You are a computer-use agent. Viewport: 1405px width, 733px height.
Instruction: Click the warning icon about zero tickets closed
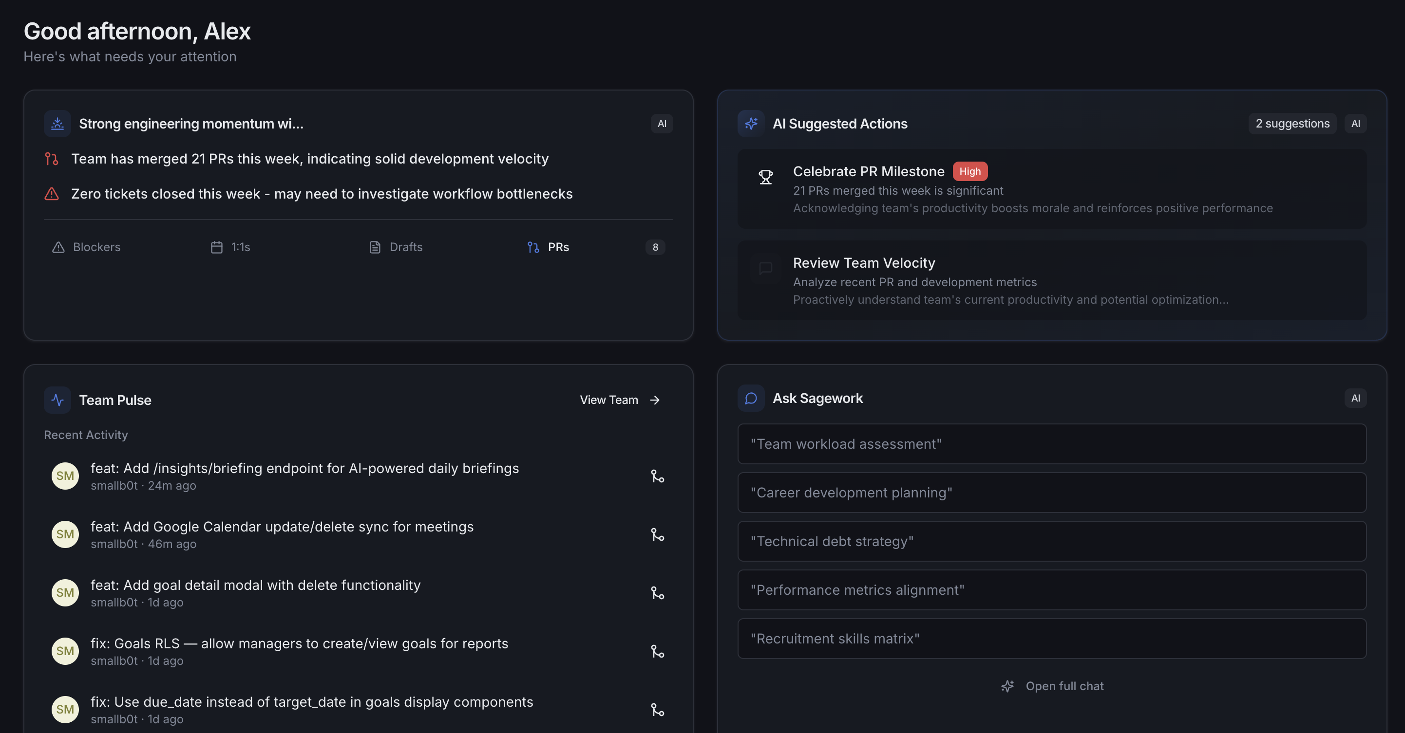coord(51,194)
